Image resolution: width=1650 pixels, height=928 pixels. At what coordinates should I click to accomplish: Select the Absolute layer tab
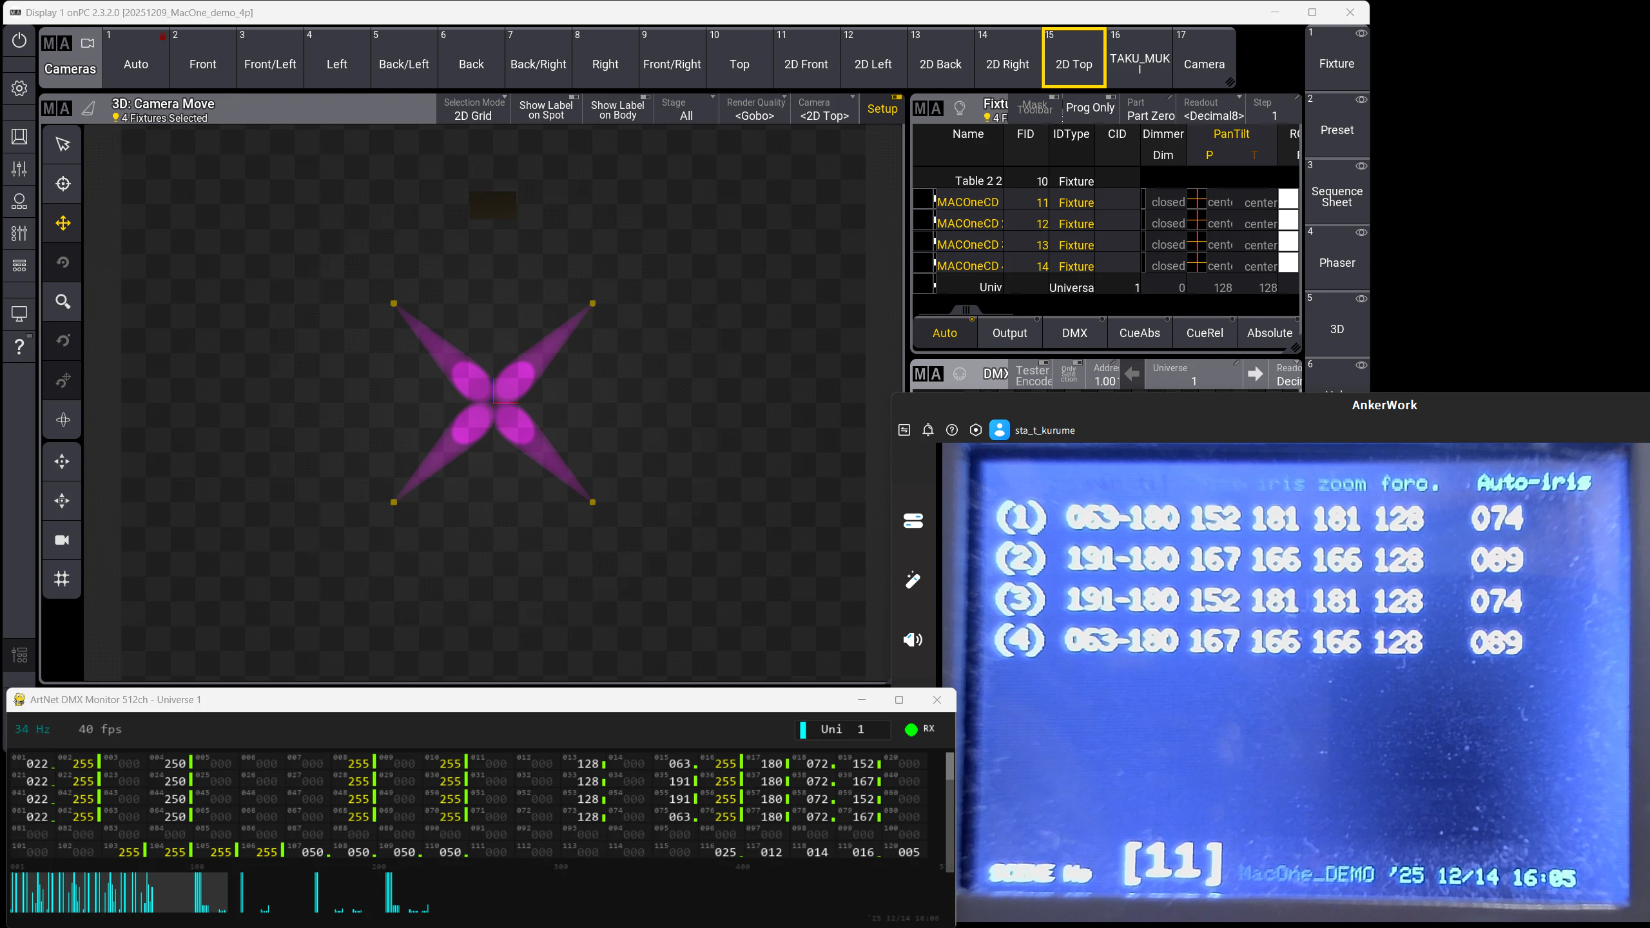tap(1269, 333)
